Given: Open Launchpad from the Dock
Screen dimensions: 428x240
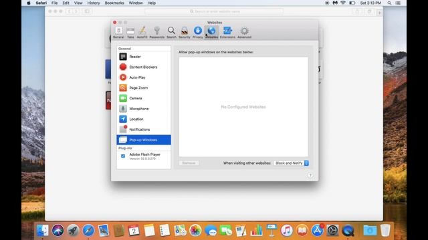Looking at the screenshot, I should click(73, 231).
